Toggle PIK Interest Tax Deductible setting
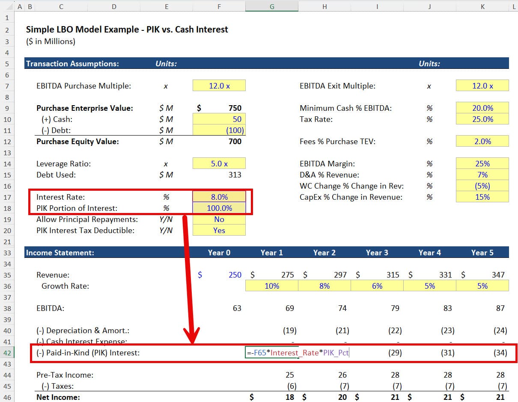 (219, 230)
